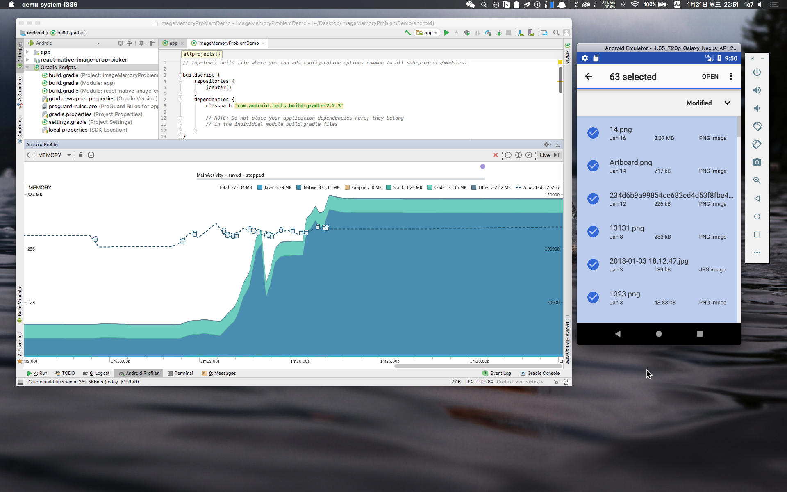Click android breadcrumb in navigation bar
Image resolution: width=787 pixels, height=492 pixels.
pos(32,33)
